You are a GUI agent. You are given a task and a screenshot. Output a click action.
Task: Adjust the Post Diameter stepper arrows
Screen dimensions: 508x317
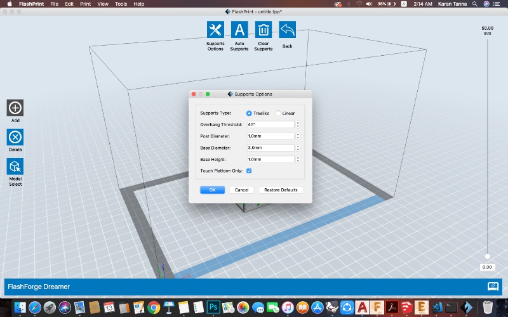[x=298, y=136]
